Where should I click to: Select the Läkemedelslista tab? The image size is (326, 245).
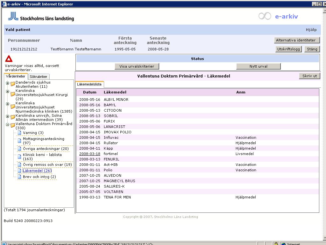point(89,84)
